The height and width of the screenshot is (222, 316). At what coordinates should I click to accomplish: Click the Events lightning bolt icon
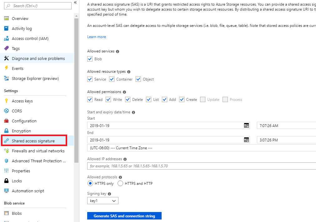7,68
